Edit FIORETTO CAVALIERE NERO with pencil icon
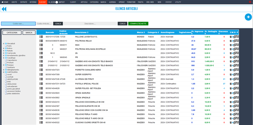 click(x=233, y=70)
